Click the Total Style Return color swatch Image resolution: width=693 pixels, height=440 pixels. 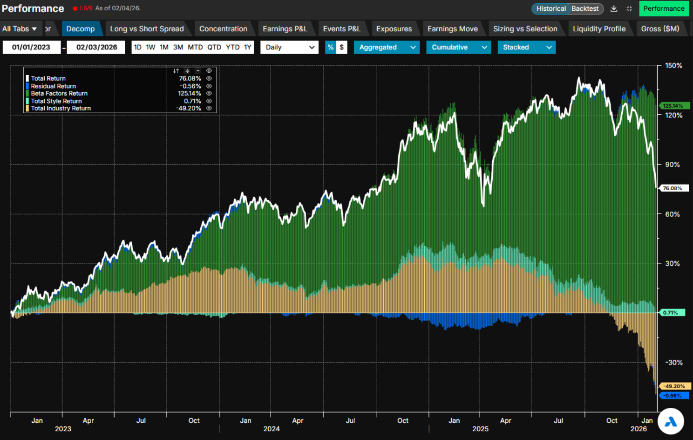point(27,101)
